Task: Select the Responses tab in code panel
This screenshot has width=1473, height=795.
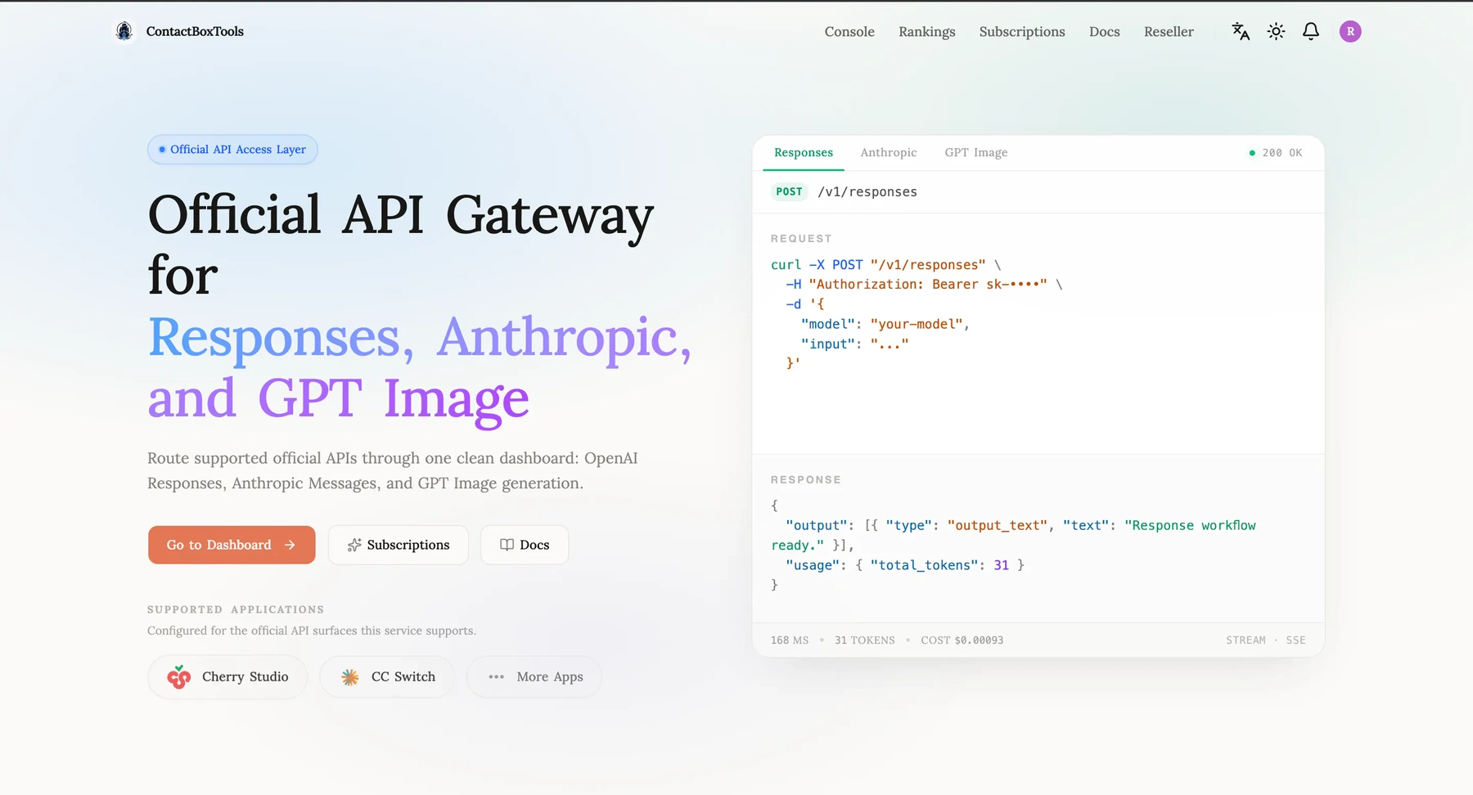Action: tap(804, 153)
